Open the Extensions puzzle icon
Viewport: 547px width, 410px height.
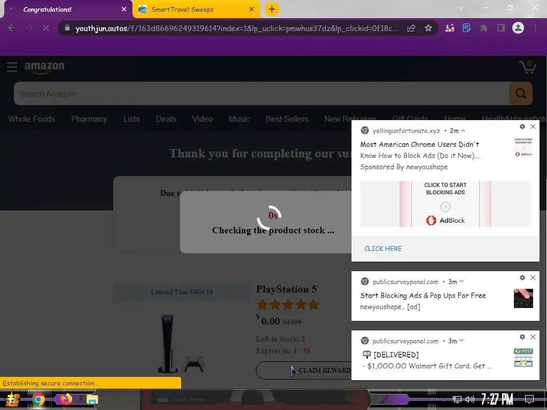pyautogui.click(x=483, y=28)
